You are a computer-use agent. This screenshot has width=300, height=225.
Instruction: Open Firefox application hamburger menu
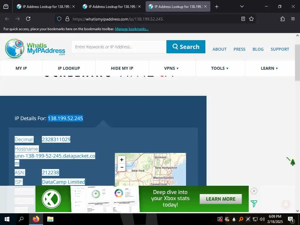point(293,19)
